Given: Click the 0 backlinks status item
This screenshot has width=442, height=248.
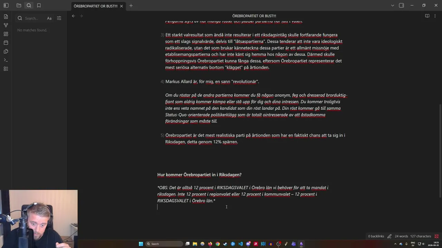Looking at the screenshot, I should (x=376, y=236).
